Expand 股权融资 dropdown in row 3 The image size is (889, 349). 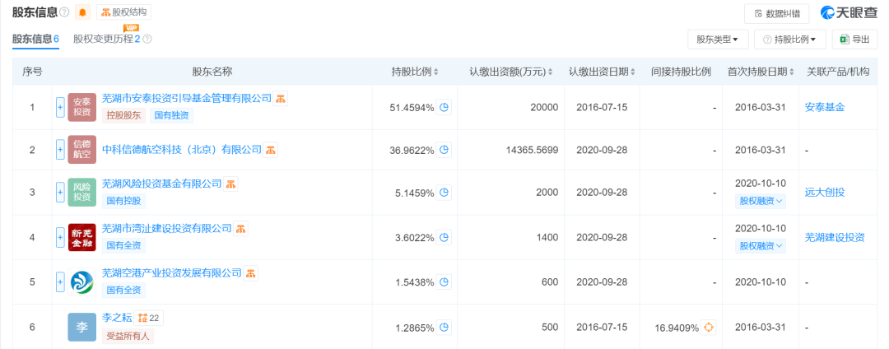[761, 201]
